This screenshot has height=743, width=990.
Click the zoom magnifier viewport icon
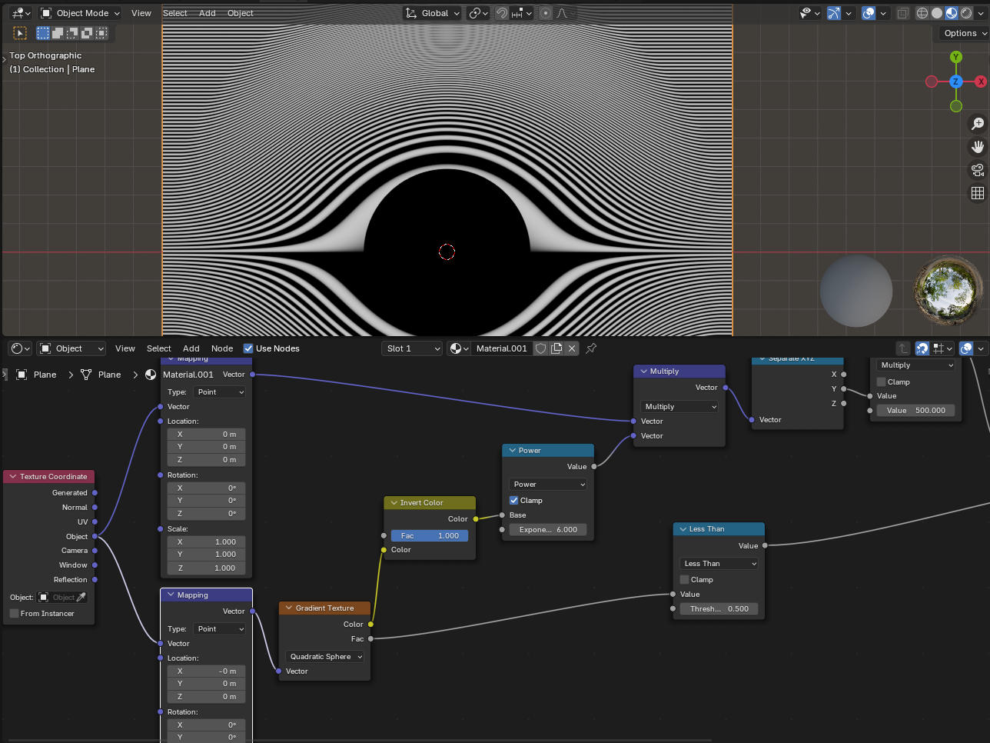pos(978,124)
